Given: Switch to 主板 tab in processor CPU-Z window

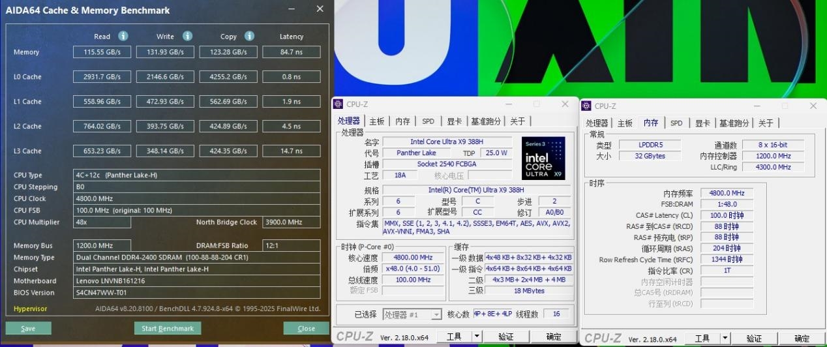Looking at the screenshot, I should [x=377, y=121].
